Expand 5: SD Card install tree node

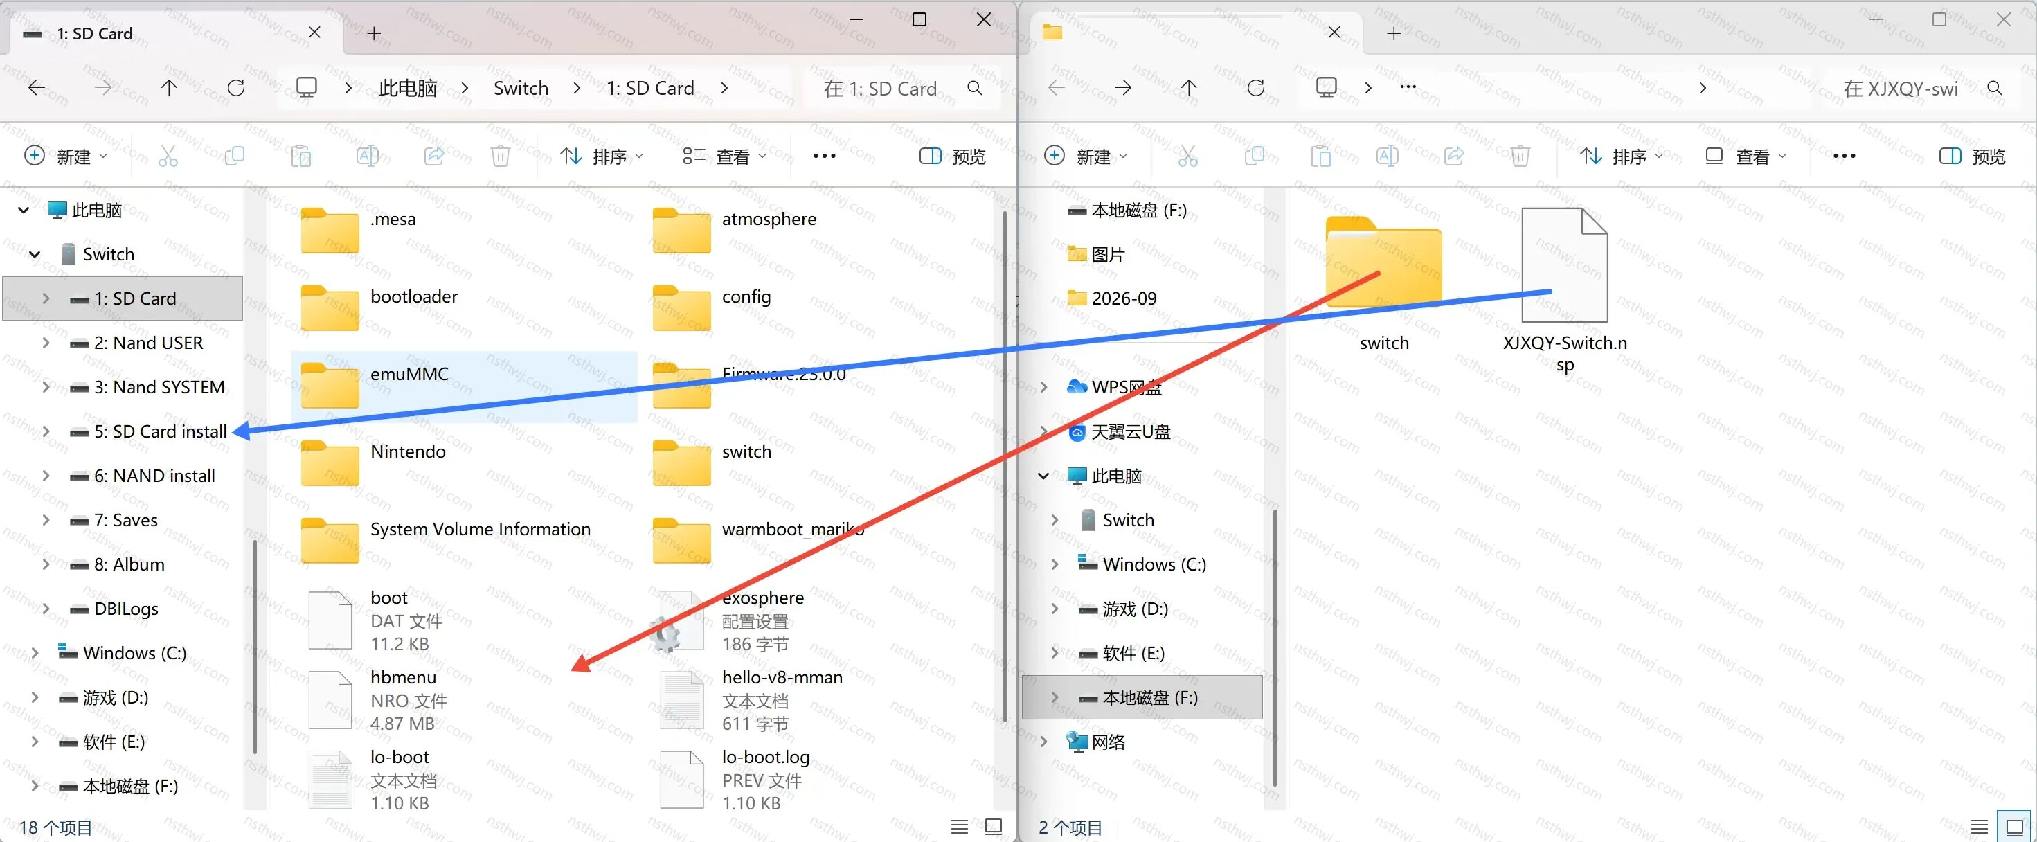[x=46, y=431]
